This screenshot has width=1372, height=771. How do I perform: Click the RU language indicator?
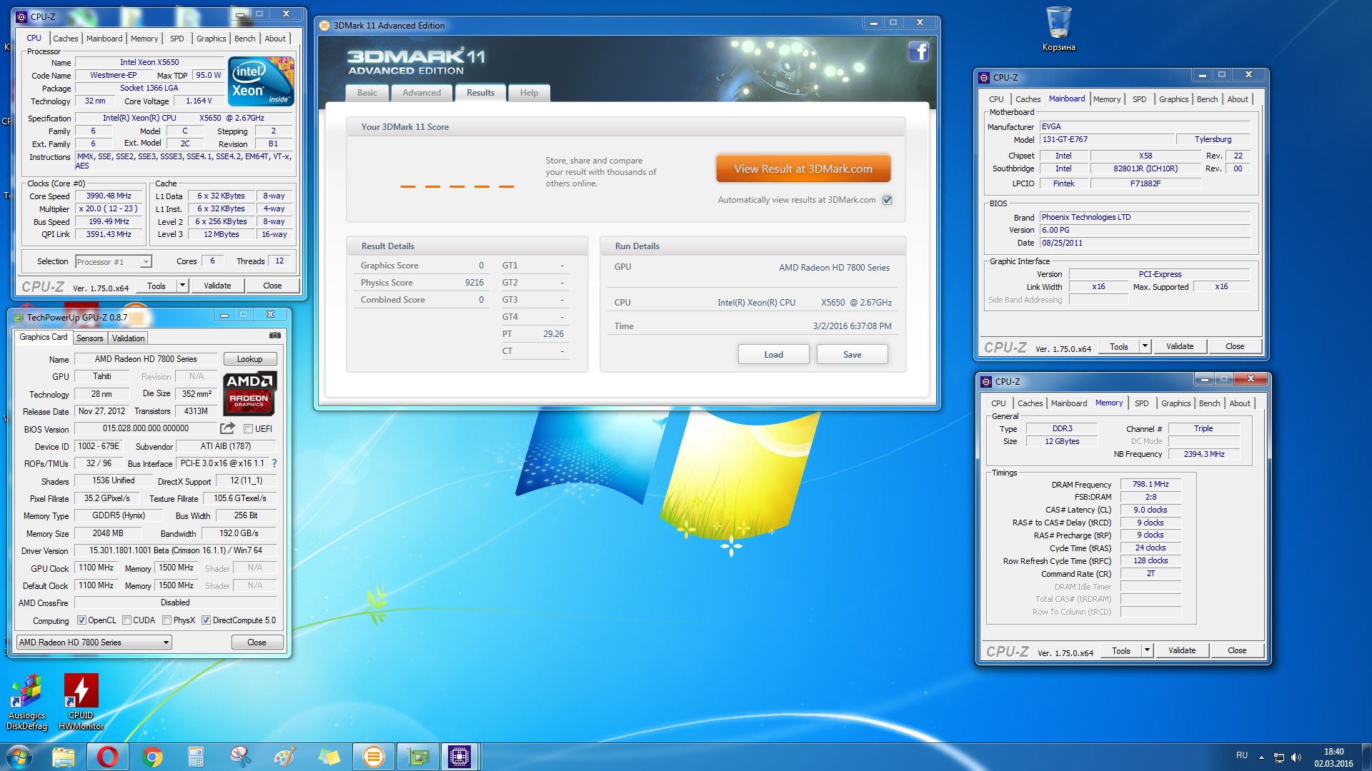click(1242, 755)
